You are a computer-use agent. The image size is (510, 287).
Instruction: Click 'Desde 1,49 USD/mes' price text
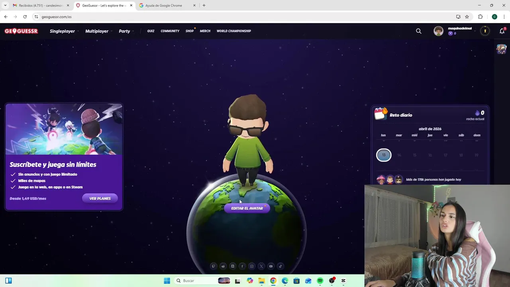28,199
